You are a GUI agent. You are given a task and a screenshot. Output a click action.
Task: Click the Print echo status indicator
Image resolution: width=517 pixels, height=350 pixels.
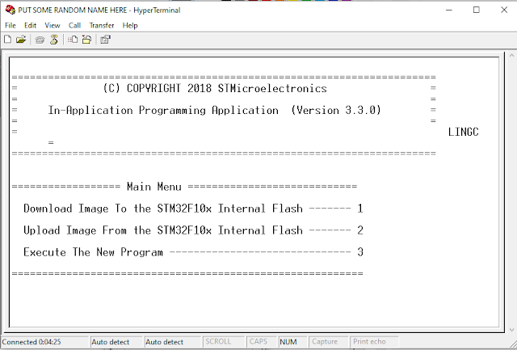pyautogui.click(x=374, y=342)
